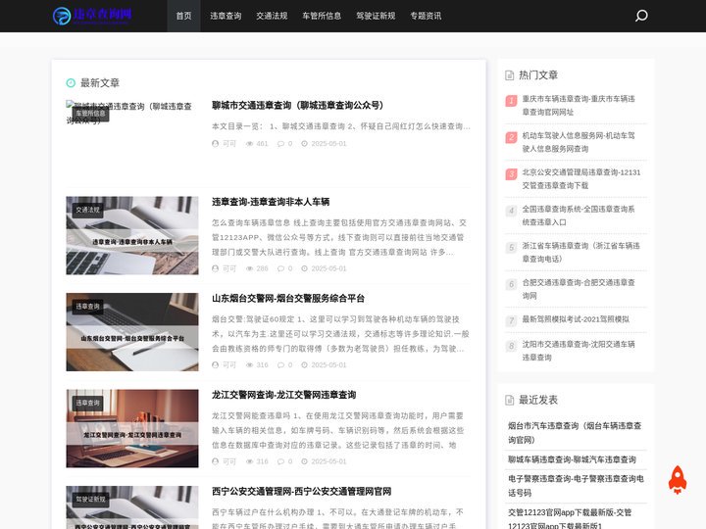Click date clock icon under 聊城市交通违章查询 article
Viewport: 706px width, 529px height.
(x=304, y=143)
